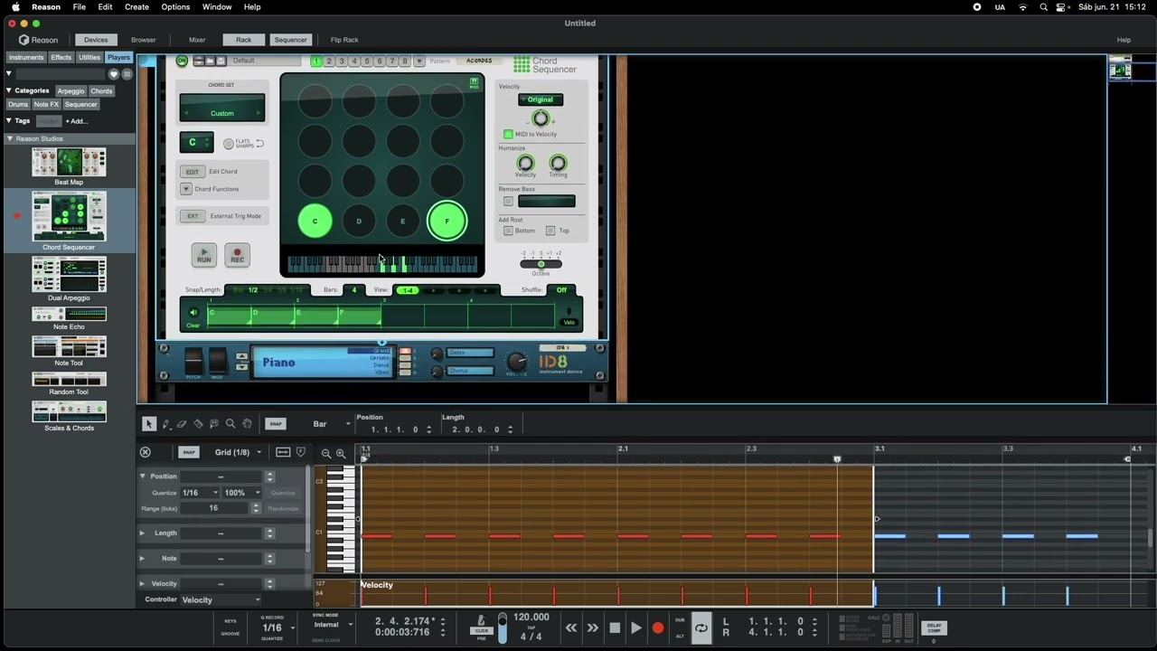Image resolution: width=1157 pixels, height=651 pixels.
Task: Select the Beat Map player thumbnail
Action: pos(69,163)
